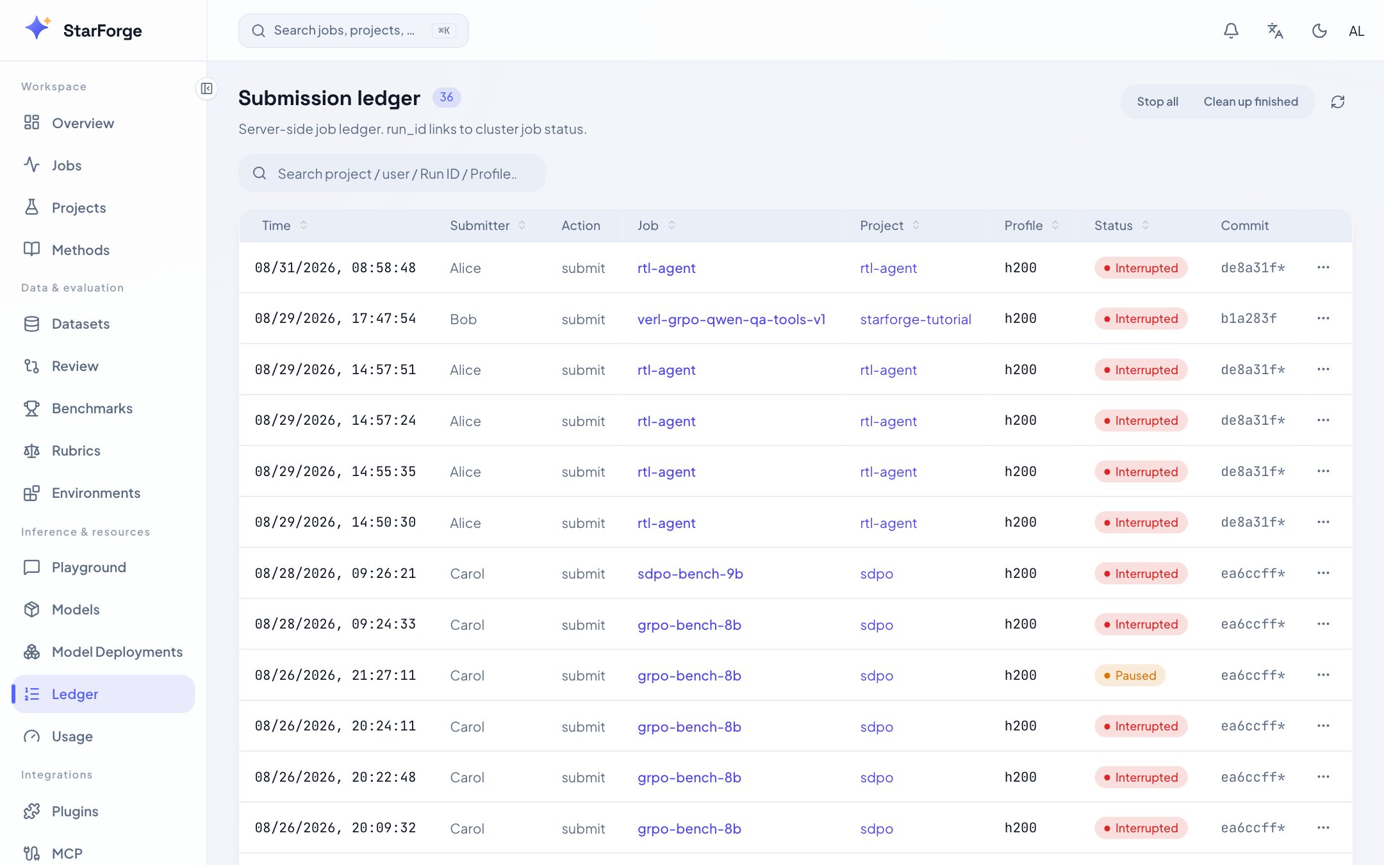Toggle dark mode moon icon
The image size is (1384, 865).
coord(1319,31)
